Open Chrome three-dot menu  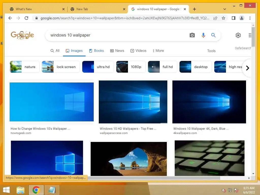tap(250, 18)
